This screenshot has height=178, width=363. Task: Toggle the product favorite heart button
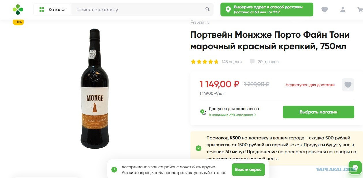pyautogui.click(x=348, y=85)
